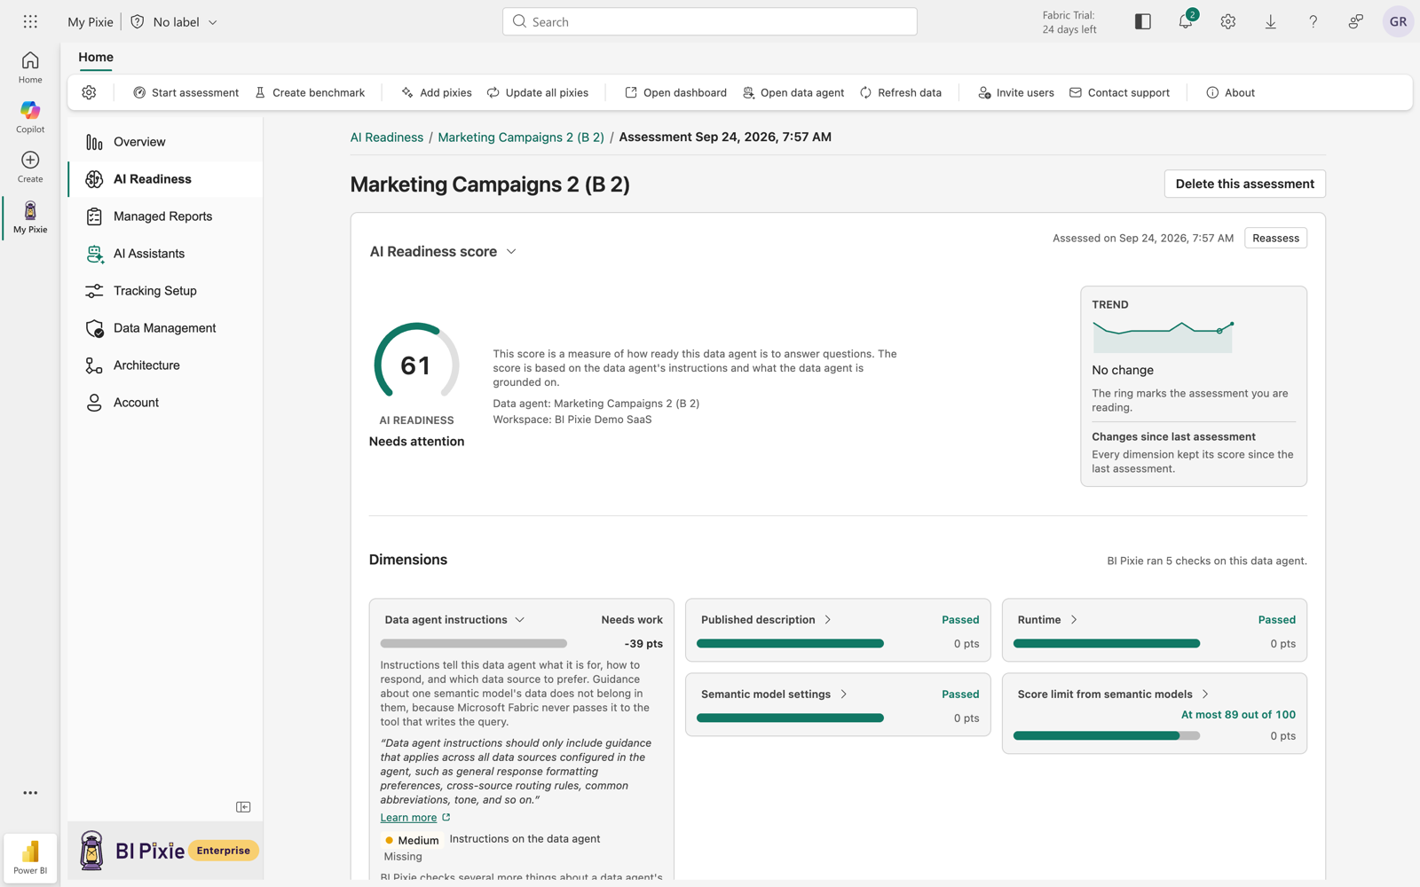Image resolution: width=1420 pixels, height=887 pixels.
Task: Click the more options ellipsis in left rail
Action: [x=30, y=793]
